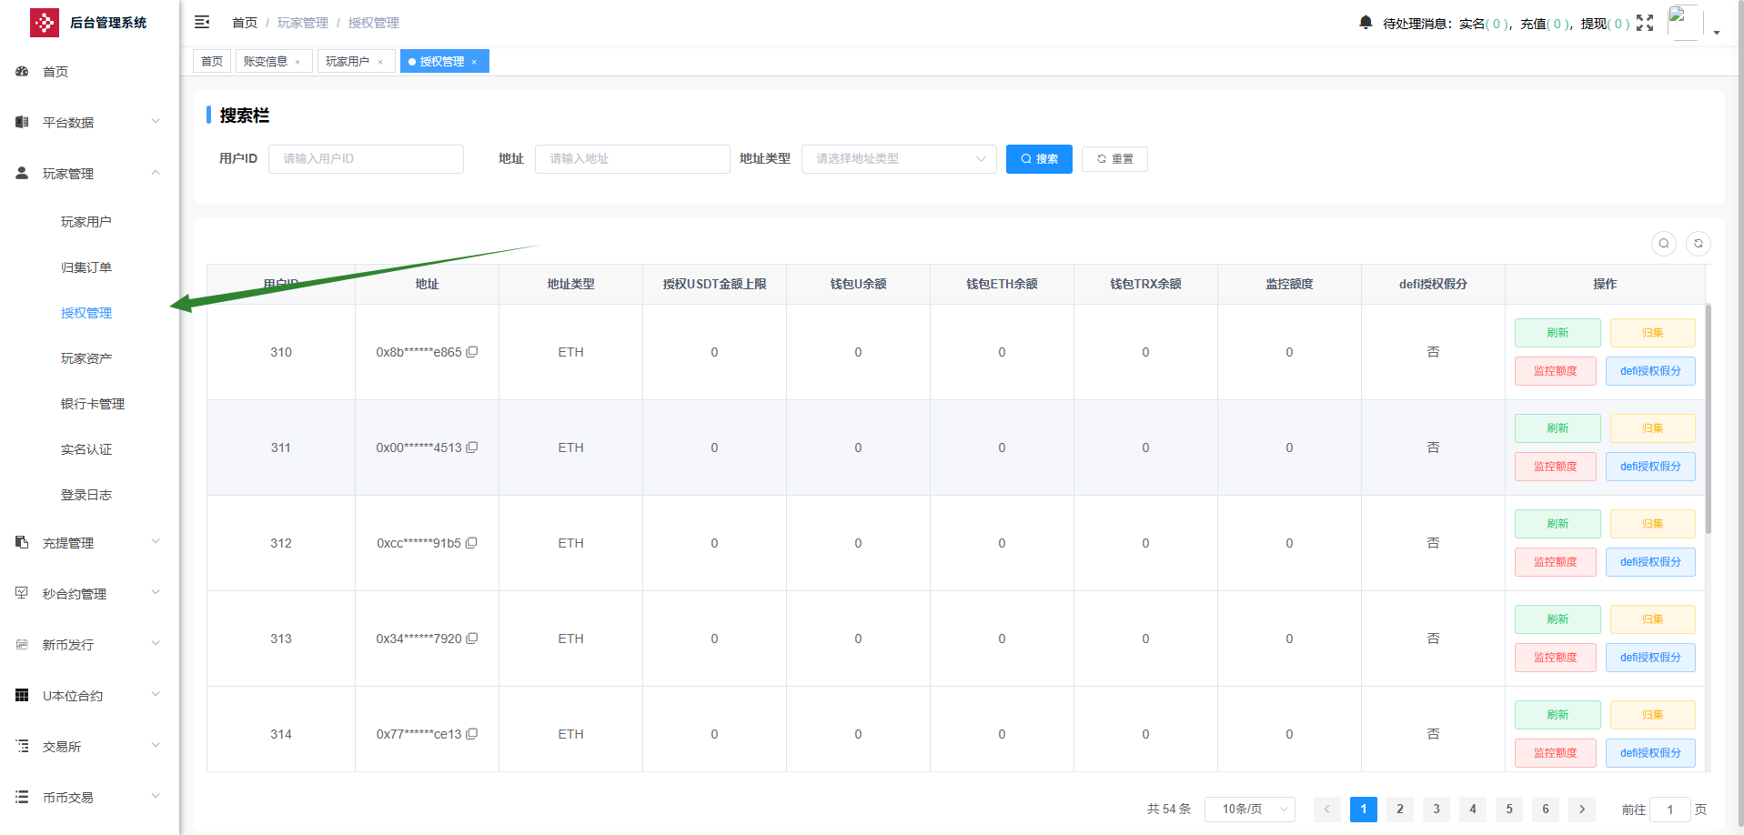This screenshot has width=1744, height=835.
Task: Click defi授权假分 for user 310
Action: click(x=1650, y=371)
